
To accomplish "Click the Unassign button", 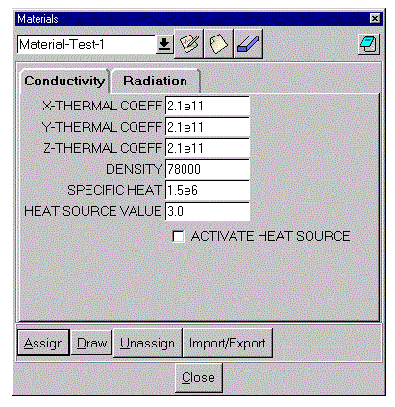I will pyautogui.click(x=147, y=343).
